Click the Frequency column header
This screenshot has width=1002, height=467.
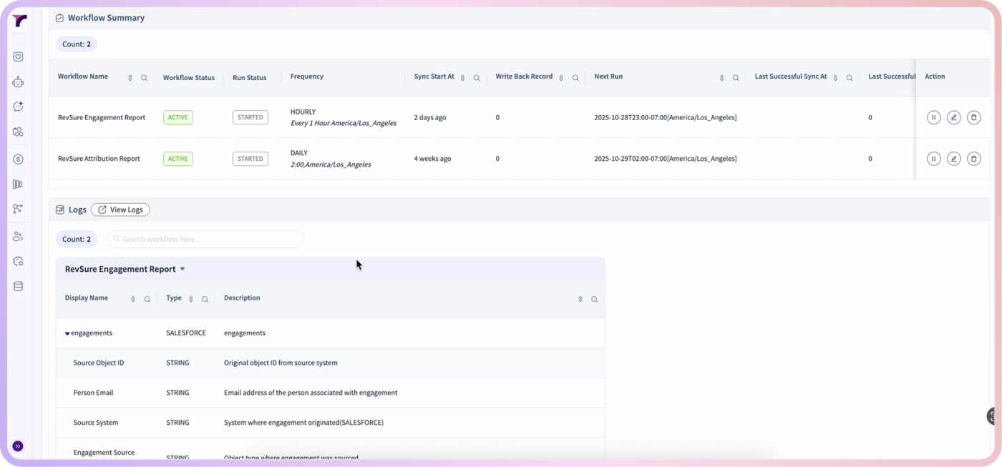(307, 77)
